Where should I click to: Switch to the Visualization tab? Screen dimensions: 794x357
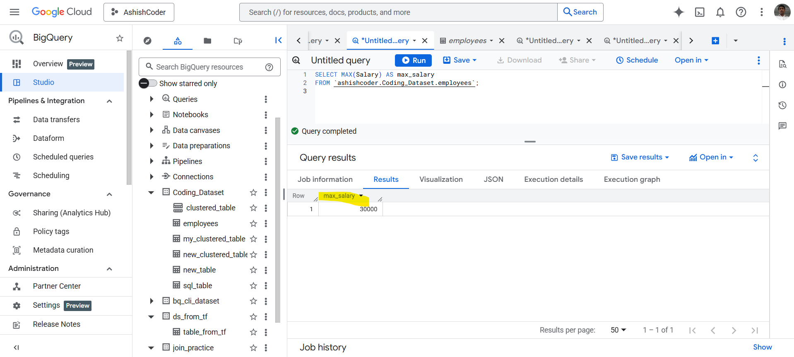441,179
